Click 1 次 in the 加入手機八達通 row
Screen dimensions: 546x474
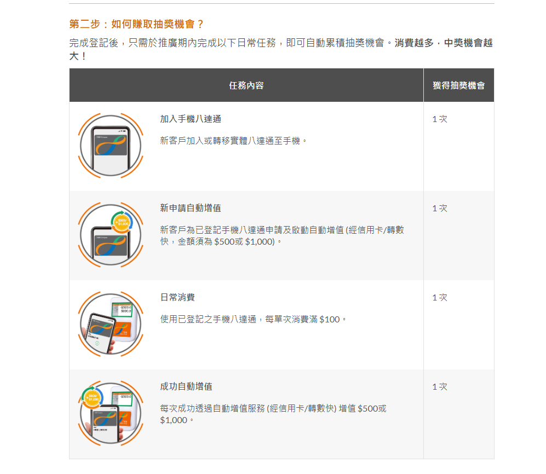[439, 119]
